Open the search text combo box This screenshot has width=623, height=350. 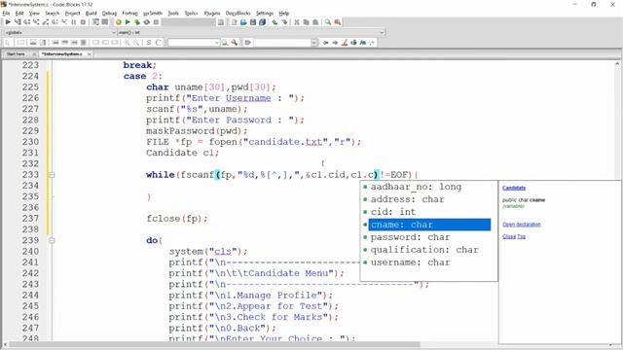(x=194, y=43)
